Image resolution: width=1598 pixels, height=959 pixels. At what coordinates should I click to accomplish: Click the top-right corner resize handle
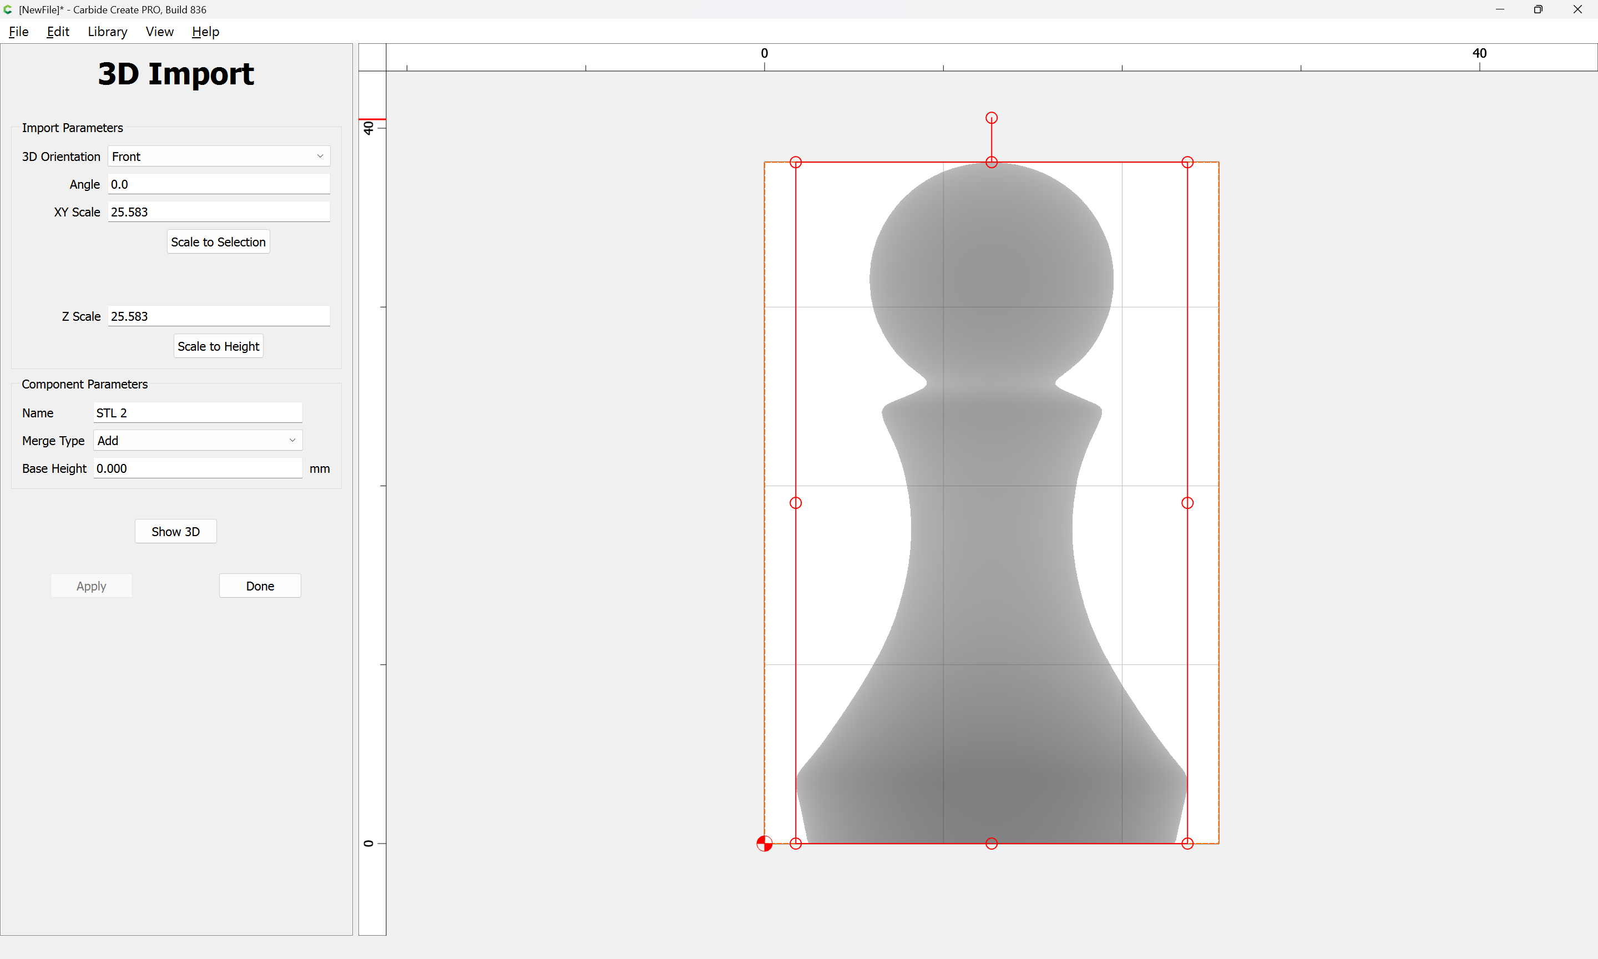pyautogui.click(x=1186, y=162)
